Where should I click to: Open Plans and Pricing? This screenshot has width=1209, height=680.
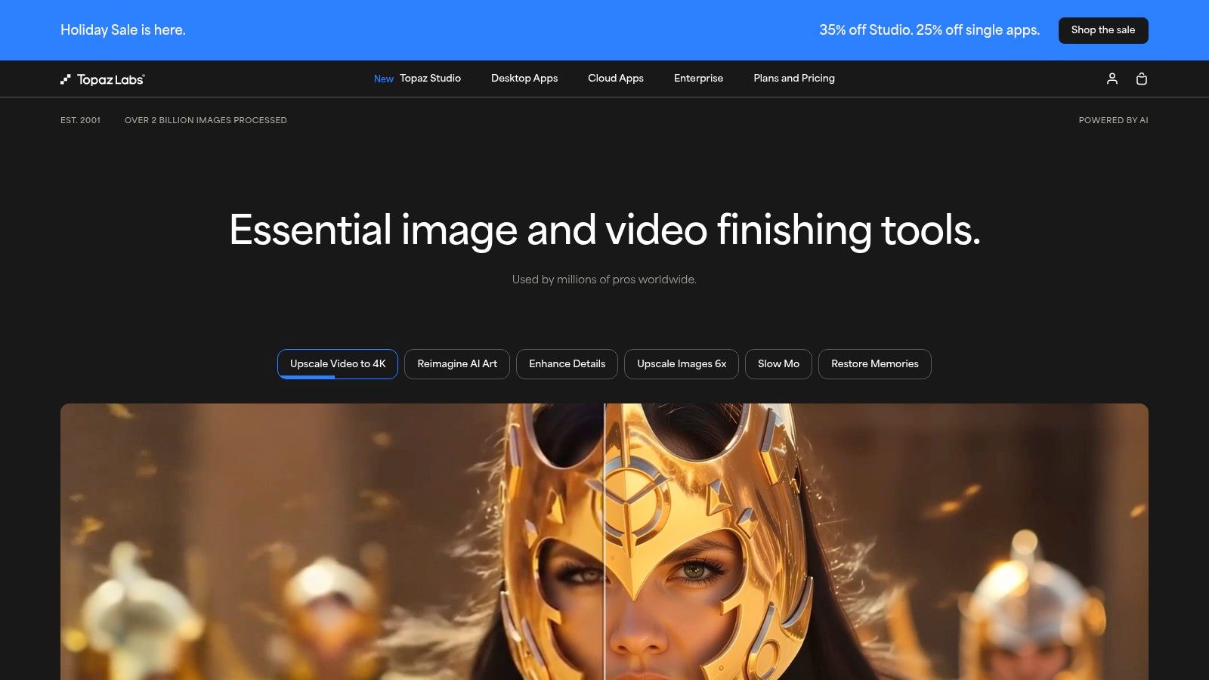click(x=793, y=79)
